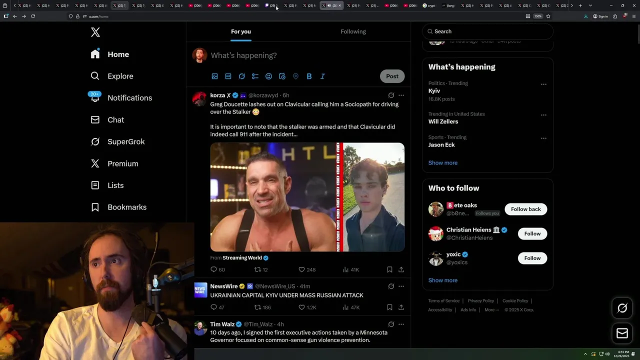Open the Explore section
This screenshot has height=360, width=640.
112,76
